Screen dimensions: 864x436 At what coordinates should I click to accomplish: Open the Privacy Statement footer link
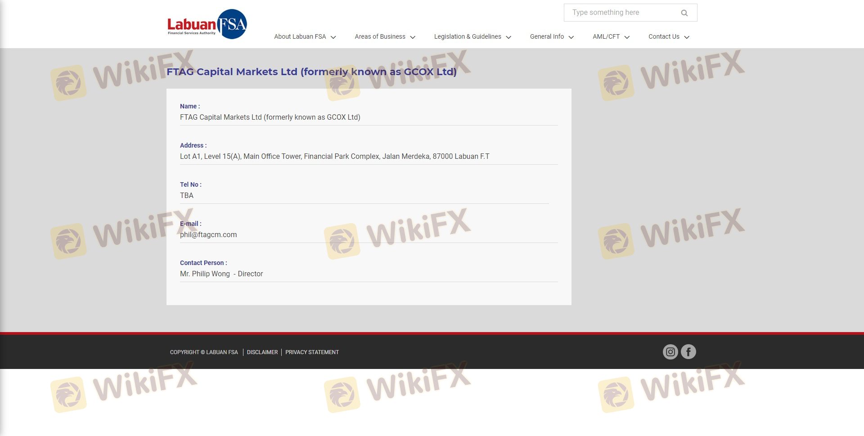pos(312,352)
